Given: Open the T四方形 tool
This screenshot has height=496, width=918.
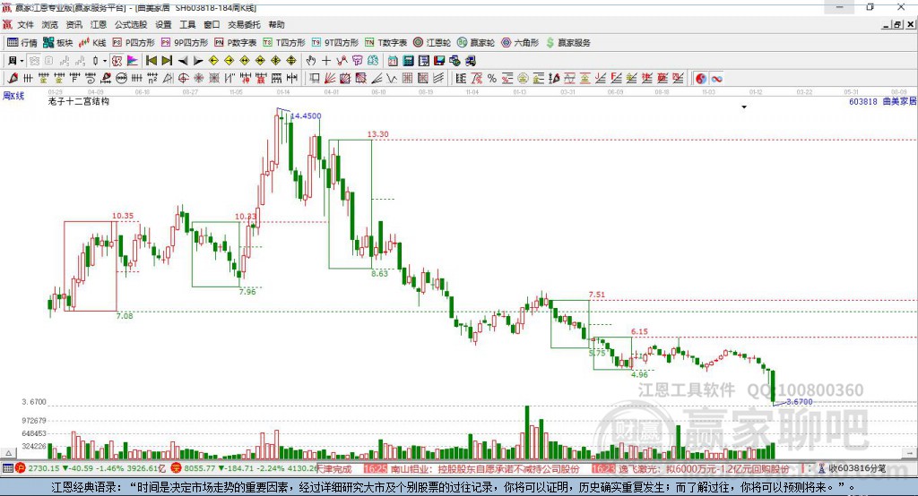Looking at the screenshot, I should 284,43.
